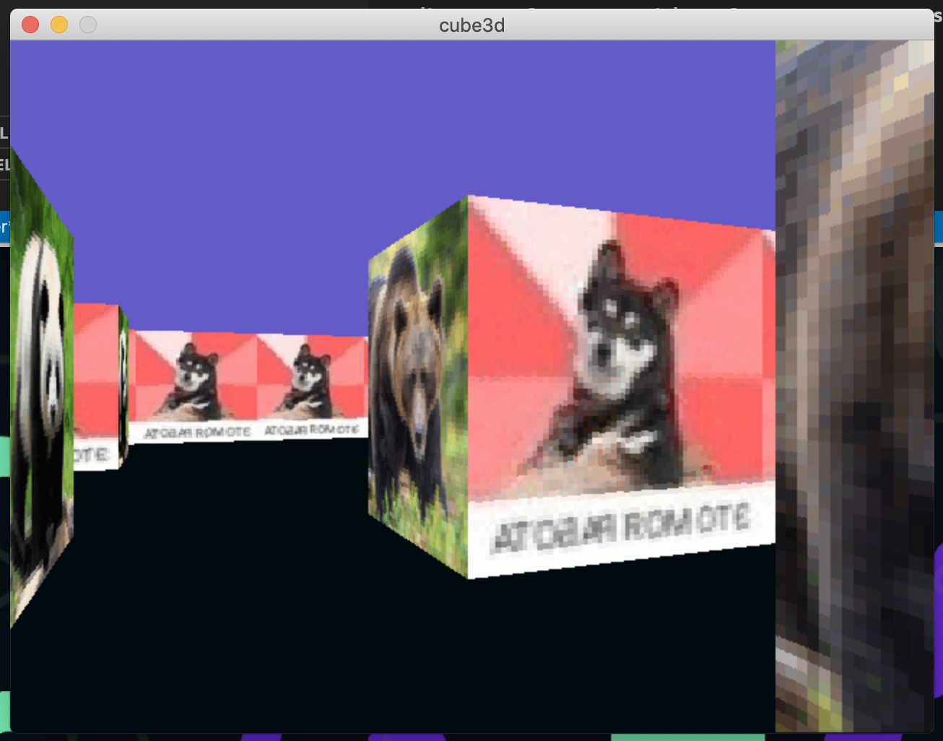
Task: Minimize the cube3d window with the yellow button
Action: (x=58, y=25)
